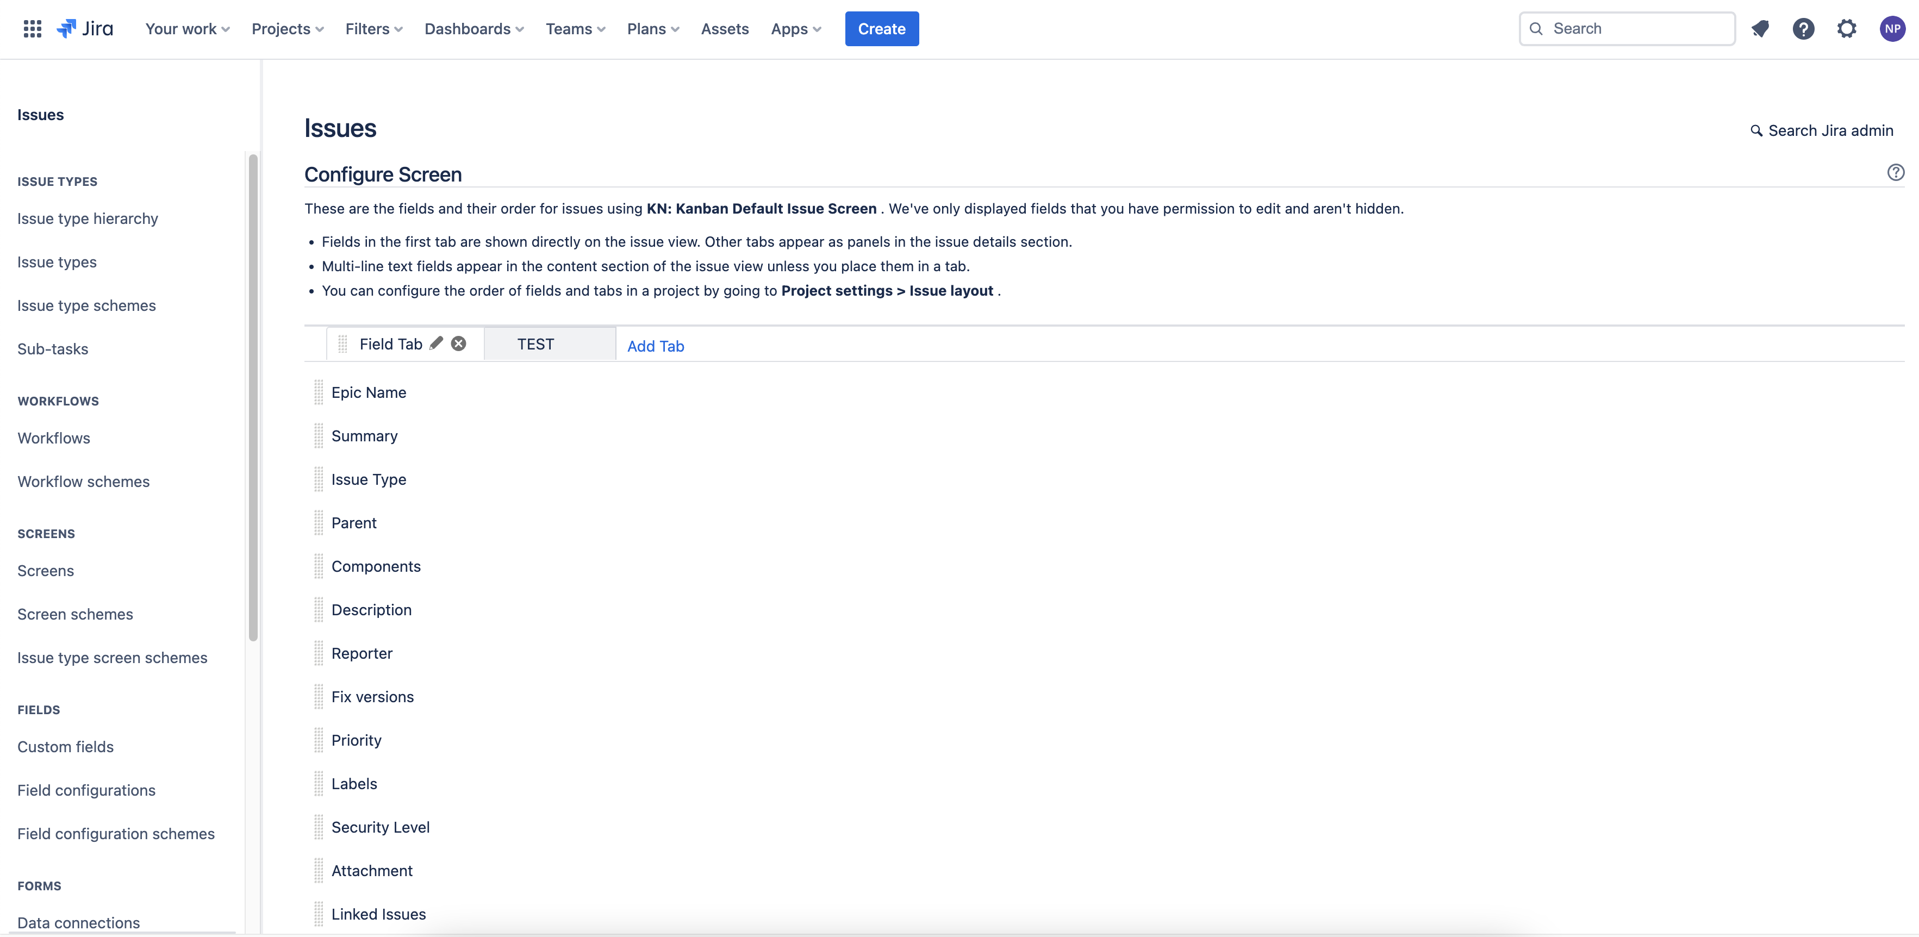Switch to the TEST tab
Image resolution: width=1919 pixels, height=937 pixels.
(x=535, y=343)
